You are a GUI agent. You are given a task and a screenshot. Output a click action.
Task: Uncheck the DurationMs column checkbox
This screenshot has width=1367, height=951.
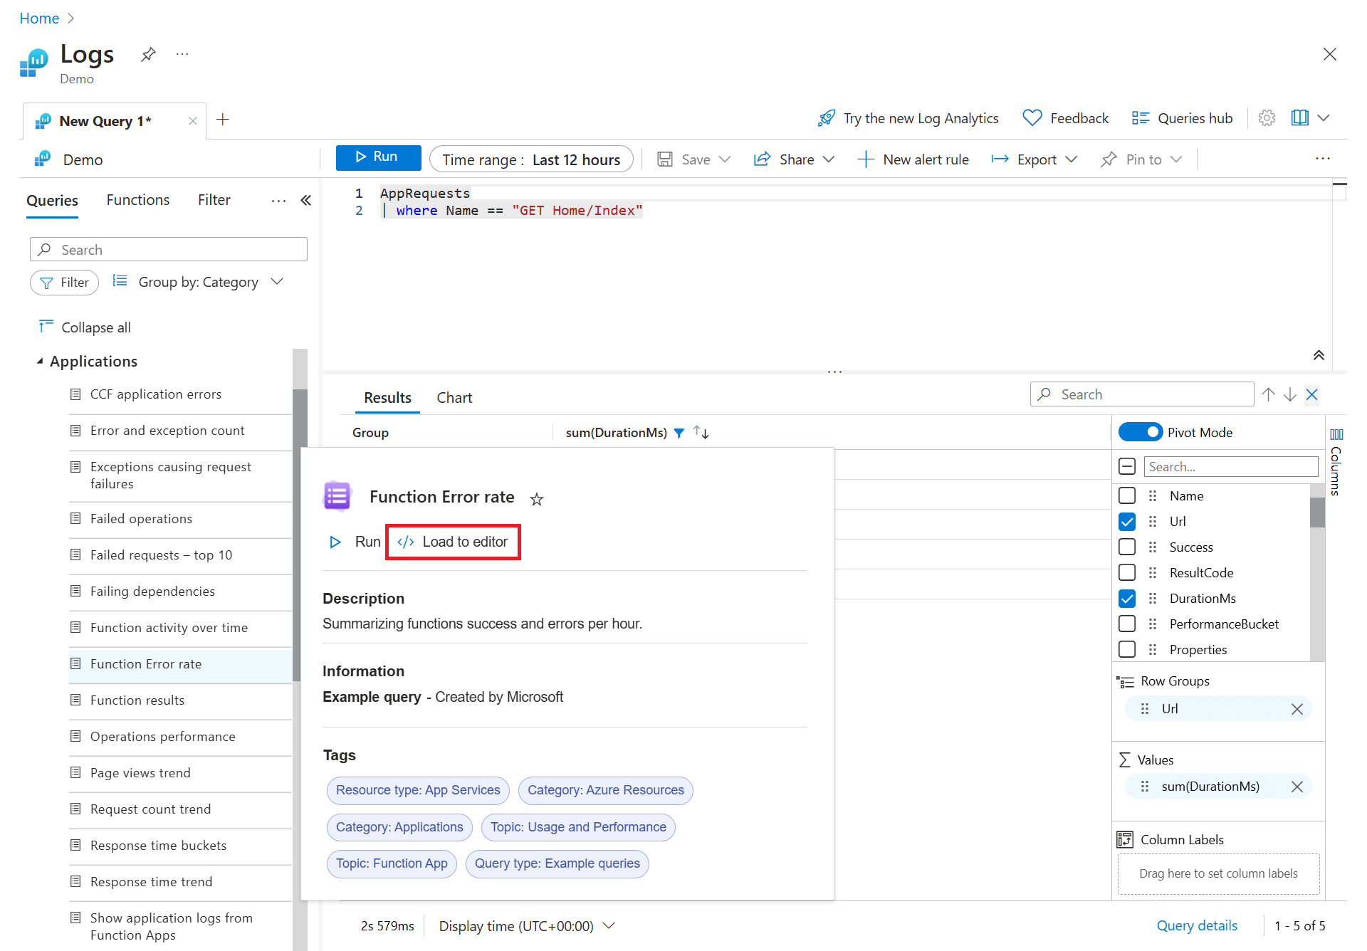tap(1127, 599)
